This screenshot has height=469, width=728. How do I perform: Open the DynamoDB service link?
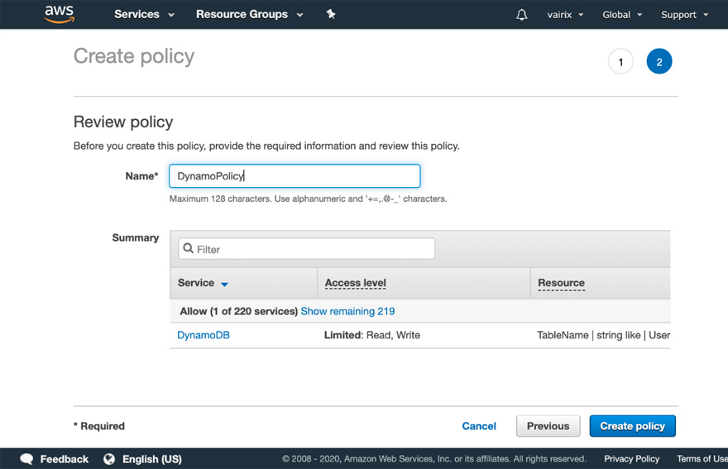tap(204, 335)
